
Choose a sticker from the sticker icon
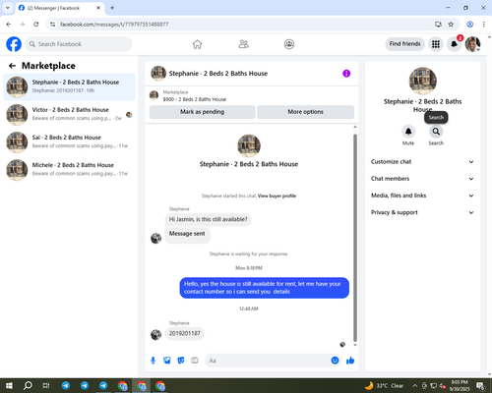point(181,361)
